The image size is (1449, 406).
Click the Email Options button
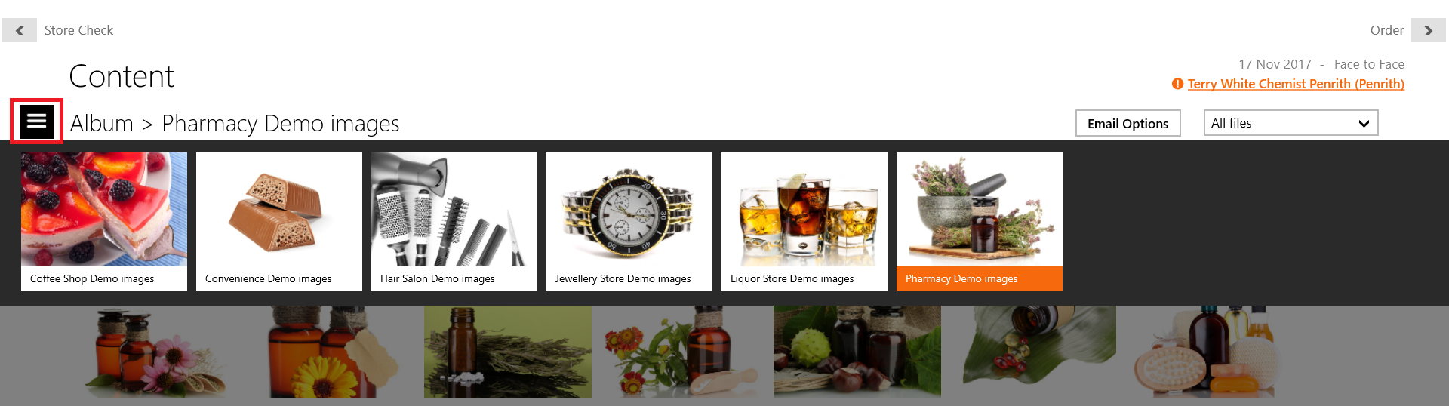[1128, 123]
